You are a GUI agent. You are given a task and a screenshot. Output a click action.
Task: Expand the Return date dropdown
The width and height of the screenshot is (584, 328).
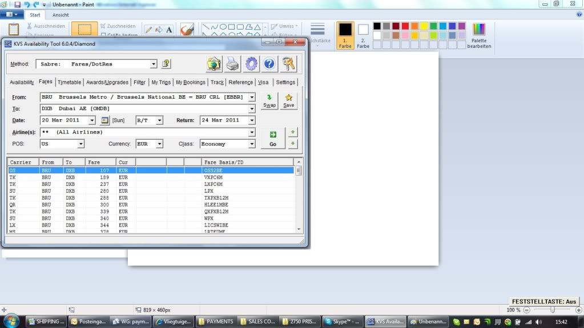[x=252, y=120]
